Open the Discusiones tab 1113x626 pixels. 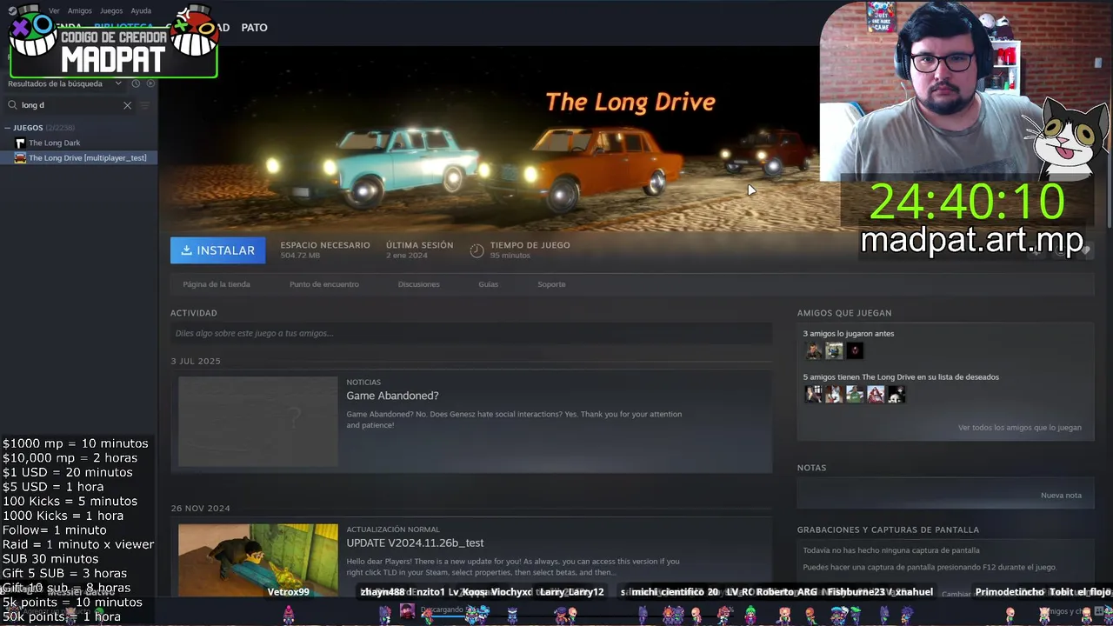419,284
